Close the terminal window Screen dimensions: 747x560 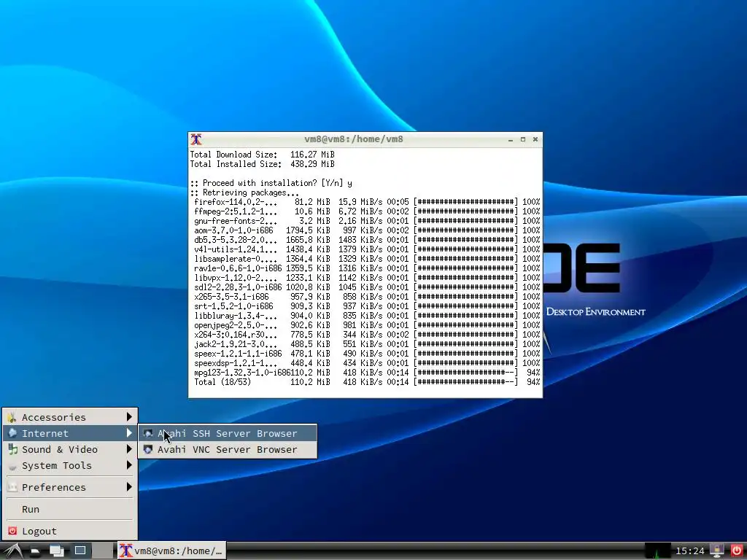(x=535, y=139)
